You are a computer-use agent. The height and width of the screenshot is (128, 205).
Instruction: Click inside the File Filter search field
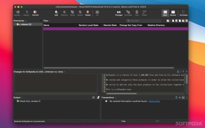pos(145,21)
